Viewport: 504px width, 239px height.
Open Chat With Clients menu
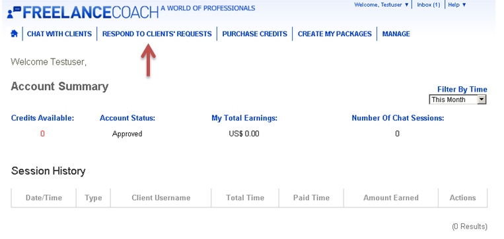pyautogui.click(x=59, y=34)
